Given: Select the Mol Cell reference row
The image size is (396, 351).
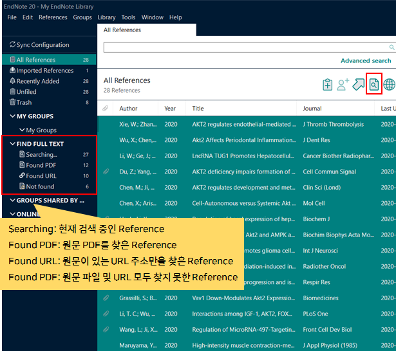Looking at the screenshot, I should 247,203.
